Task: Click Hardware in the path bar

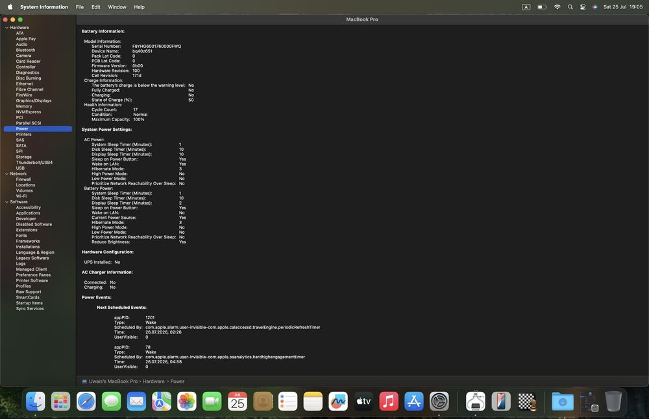Action: [x=154, y=381]
